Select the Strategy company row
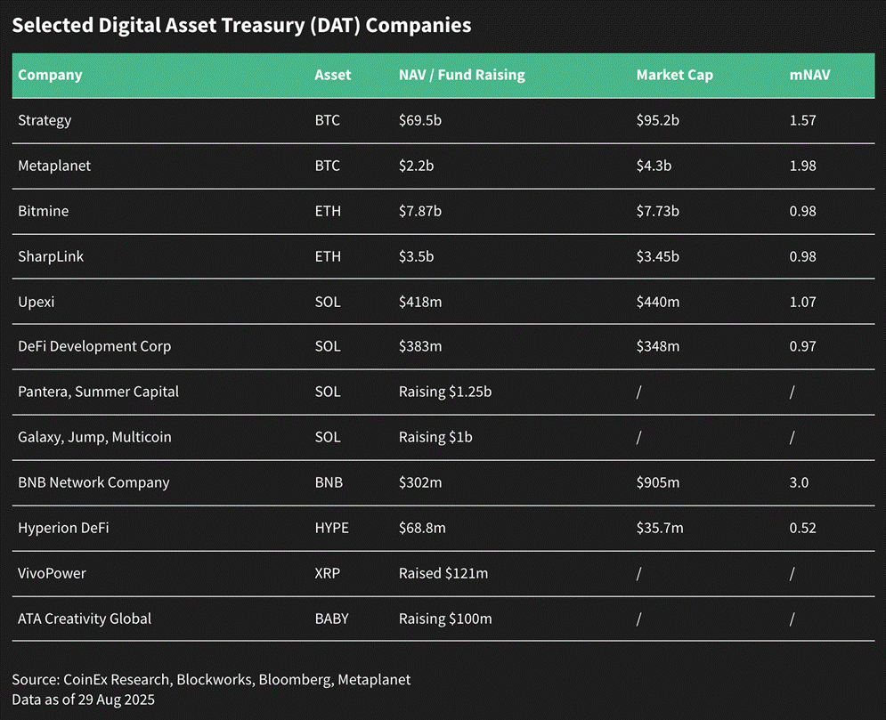 pos(443,121)
